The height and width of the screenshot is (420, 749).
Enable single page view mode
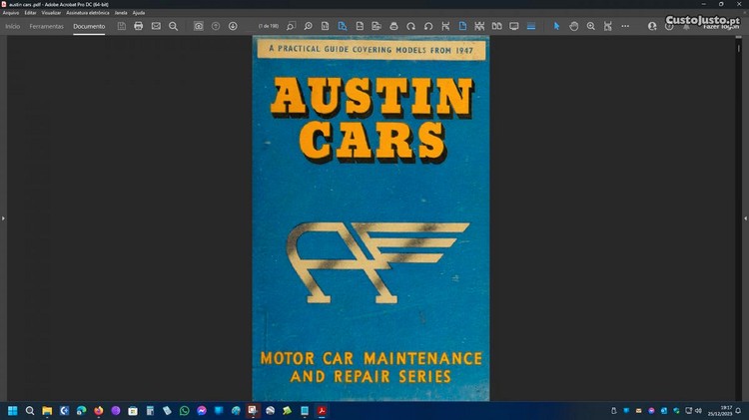point(462,26)
